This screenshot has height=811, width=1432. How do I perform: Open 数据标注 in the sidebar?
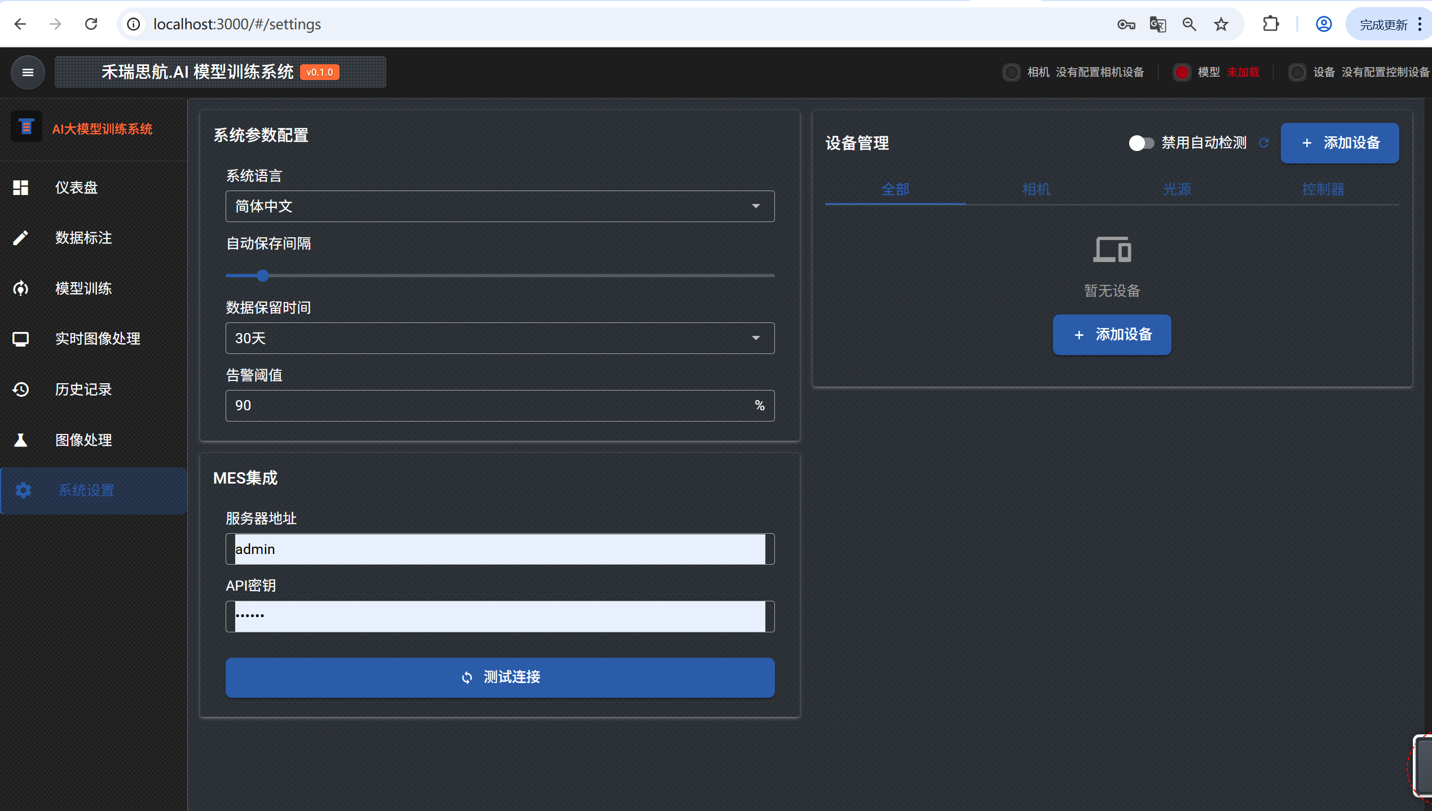point(94,238)
